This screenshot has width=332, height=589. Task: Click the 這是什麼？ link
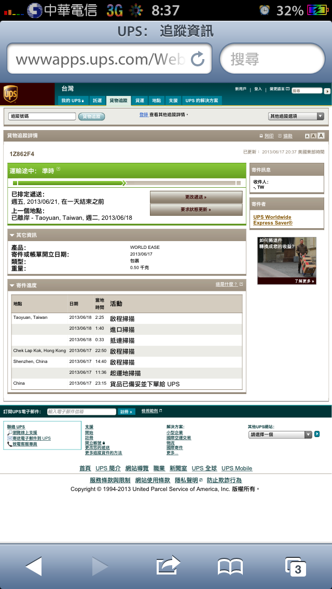226,284
